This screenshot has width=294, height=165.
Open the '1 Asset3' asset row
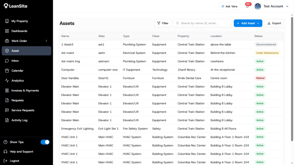pos(172,44)
